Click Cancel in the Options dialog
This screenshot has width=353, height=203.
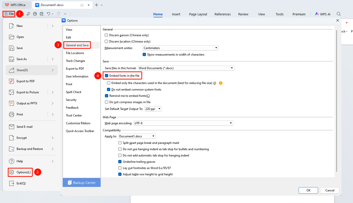coord(330,190)
